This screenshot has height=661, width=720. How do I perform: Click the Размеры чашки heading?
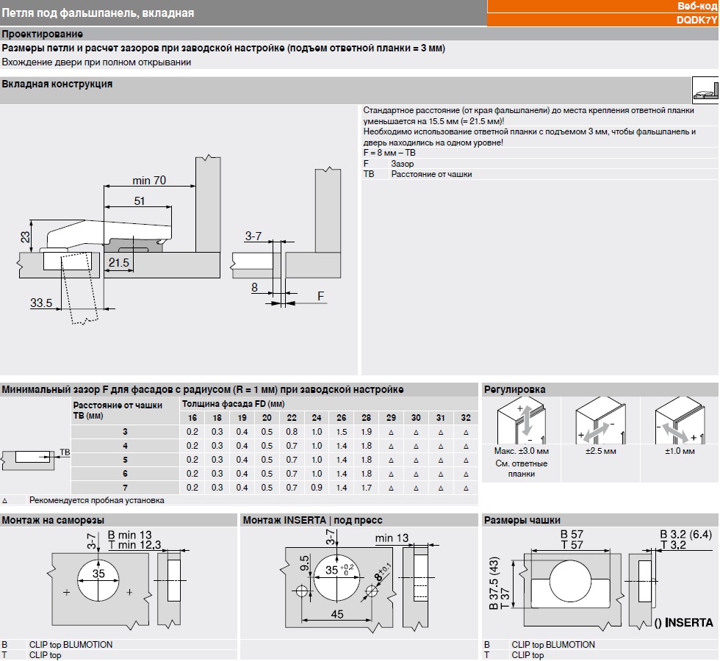pos(522,521)
